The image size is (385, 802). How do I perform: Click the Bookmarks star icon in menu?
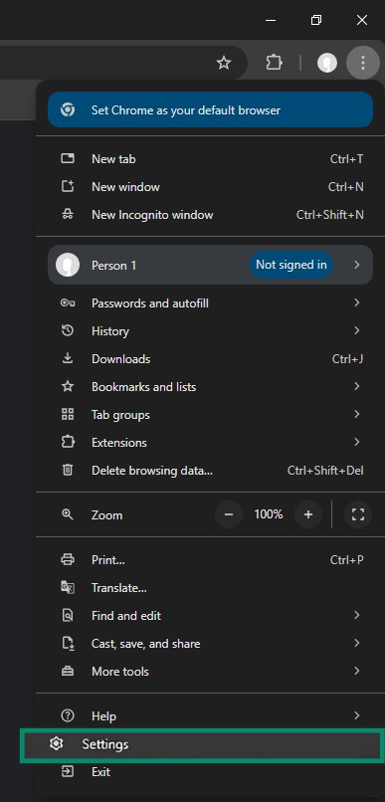click(68, 387)
